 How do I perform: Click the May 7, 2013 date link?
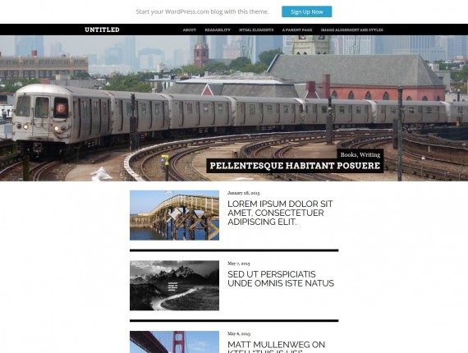238,264
